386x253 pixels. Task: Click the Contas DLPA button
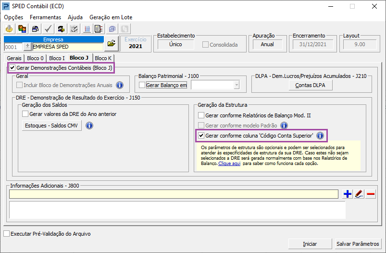(x=311, y=85)
